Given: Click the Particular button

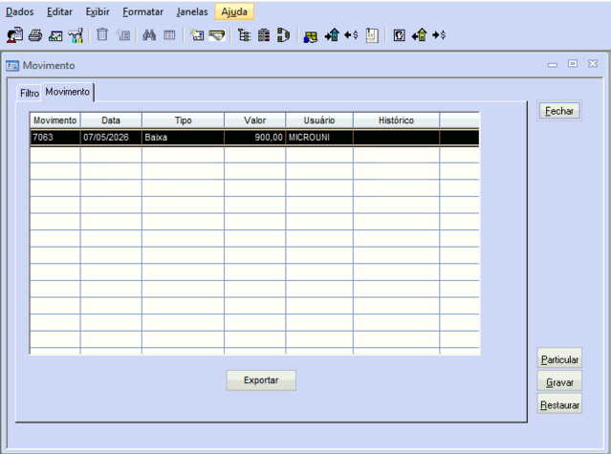Looking at the screenshot, I should [x=559, y=359].
